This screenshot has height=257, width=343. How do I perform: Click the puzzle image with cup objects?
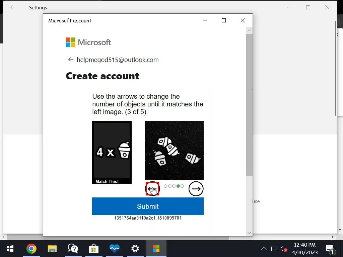click(174, 150)
